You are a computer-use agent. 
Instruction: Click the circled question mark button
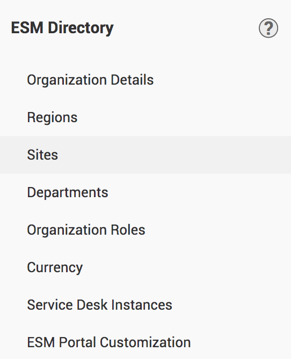click(268, 28)
